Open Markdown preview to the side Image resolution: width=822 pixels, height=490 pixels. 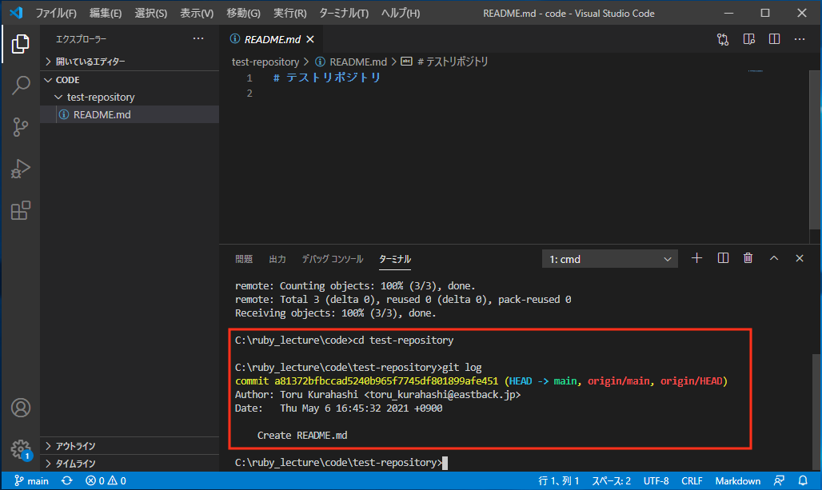coord(748,39)
